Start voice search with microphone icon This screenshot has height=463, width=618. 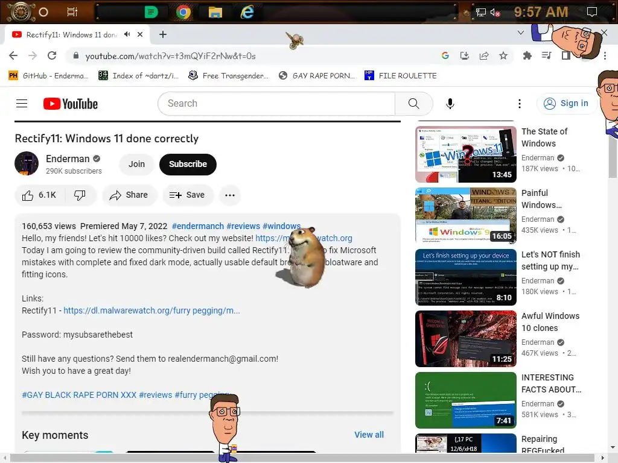[450, 104]
